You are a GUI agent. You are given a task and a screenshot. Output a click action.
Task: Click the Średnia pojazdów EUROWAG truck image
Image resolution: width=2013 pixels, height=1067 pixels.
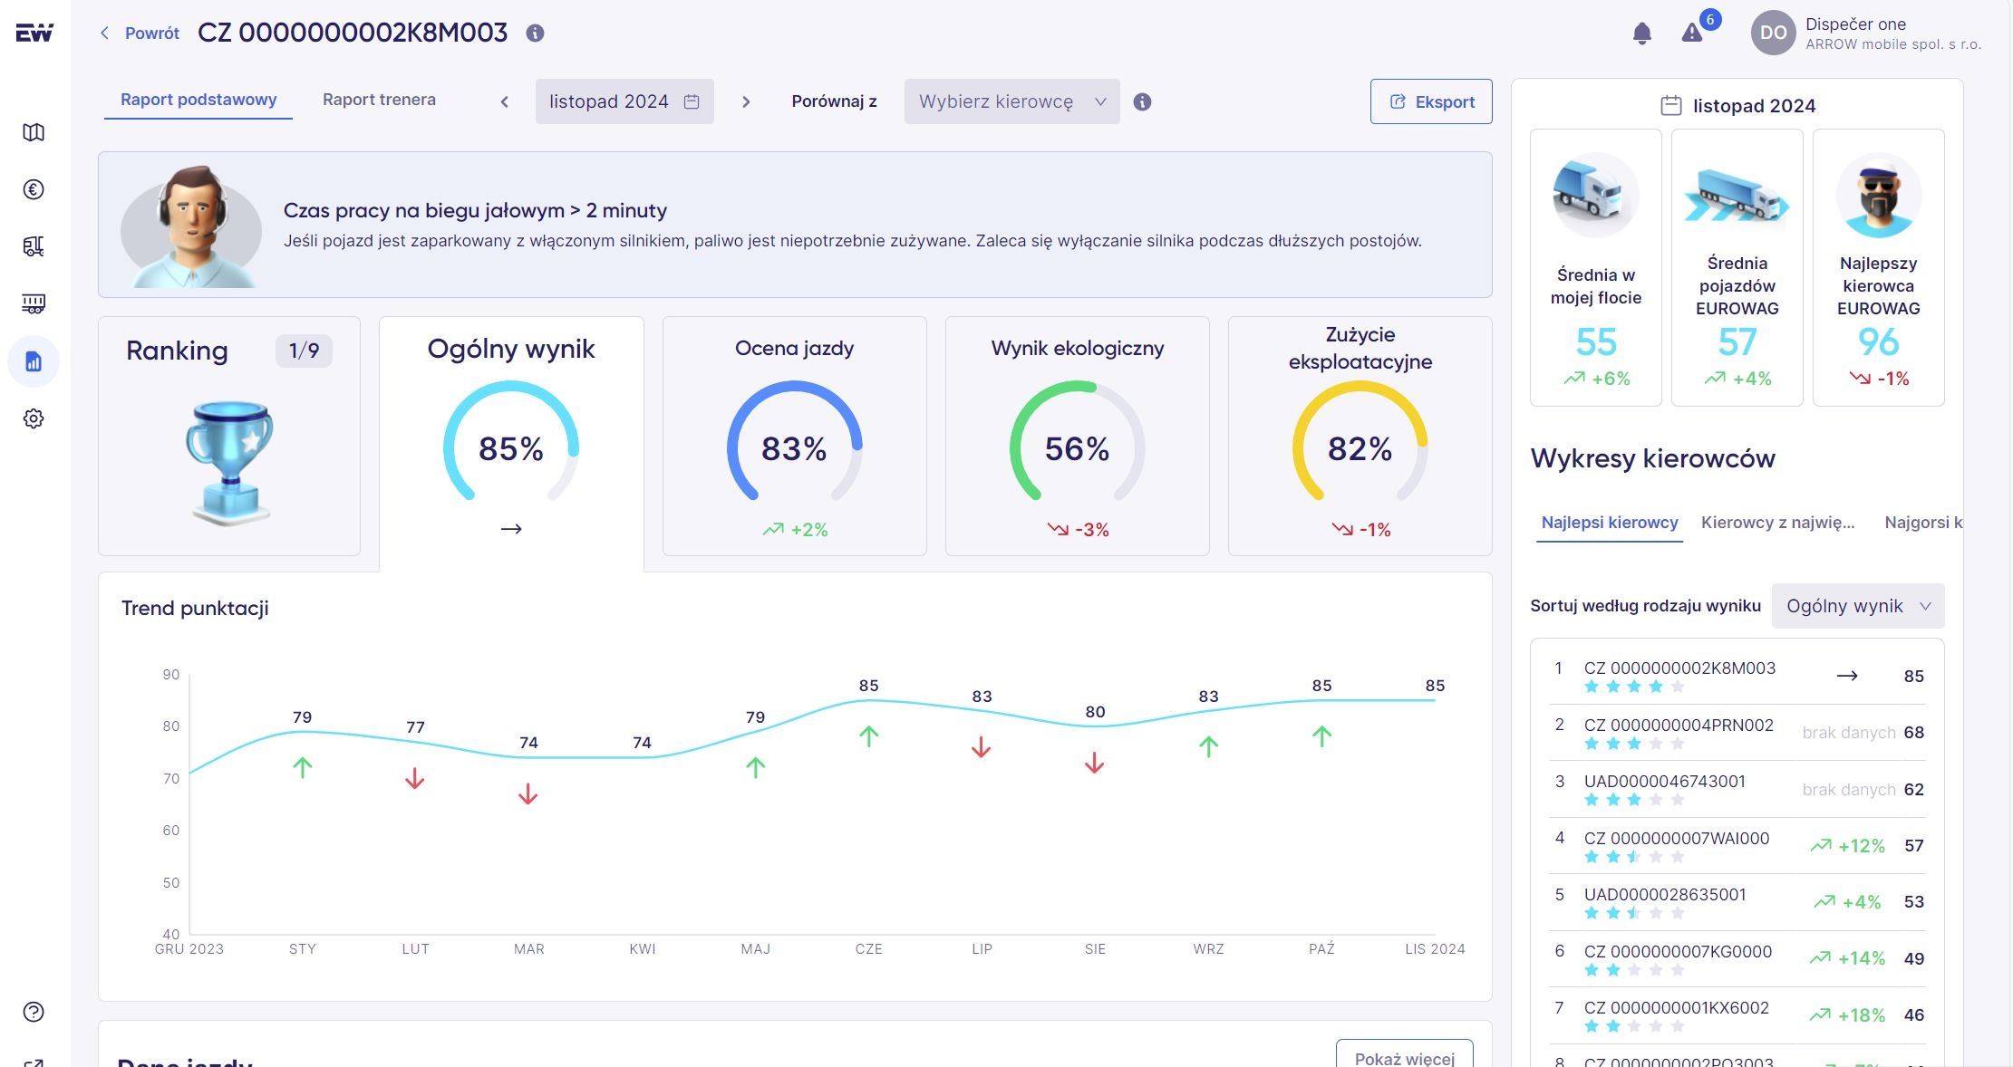(x=1737, y=196)
